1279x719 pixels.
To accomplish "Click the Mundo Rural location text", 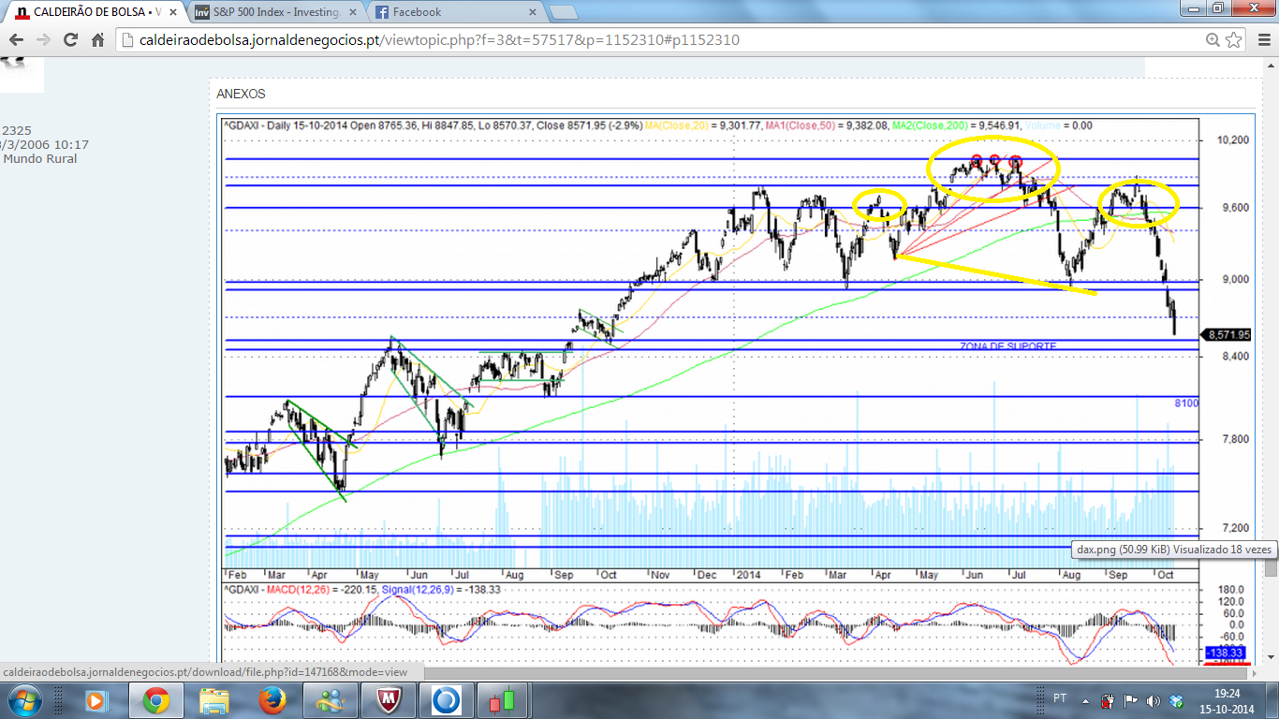I will pyautogui.click(x=40, y=159).
